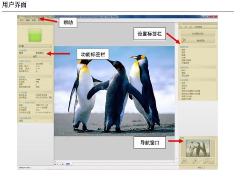
Task: Open image dropdown at top of right panel
Action: (205, 27)
